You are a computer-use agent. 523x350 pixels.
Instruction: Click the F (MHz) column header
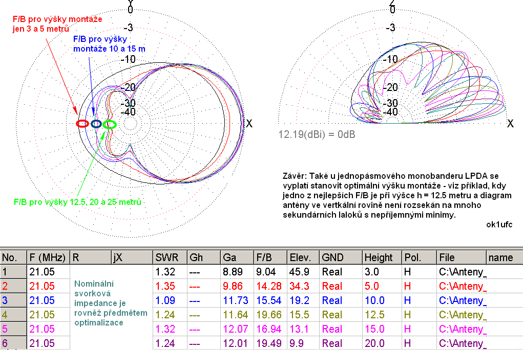click(x=48, y=258)
